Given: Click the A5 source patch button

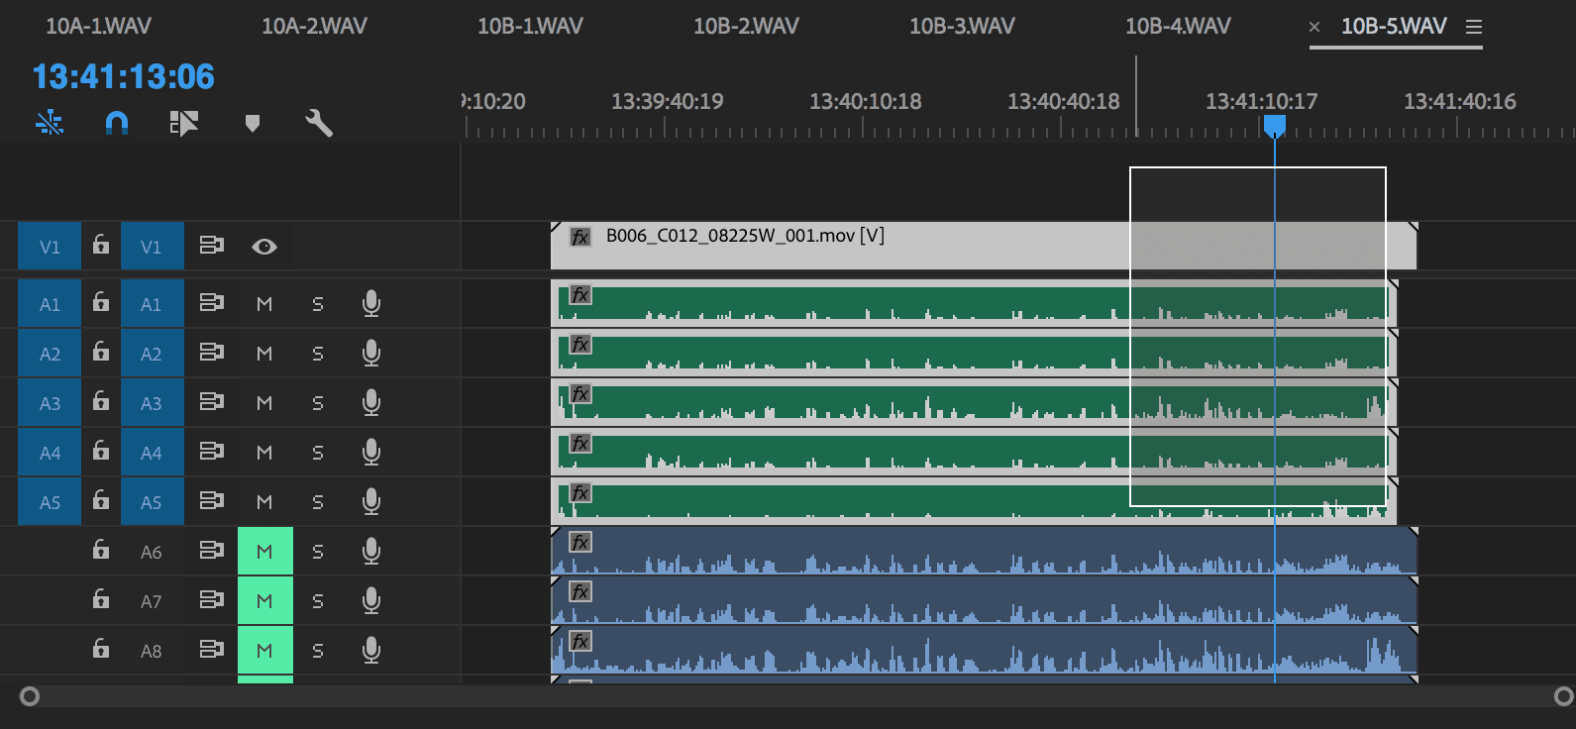Looking at the screenshot, I should coord(50,502).
